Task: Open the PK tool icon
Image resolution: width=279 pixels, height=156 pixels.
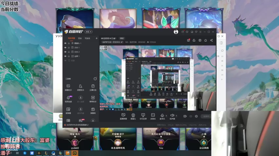Action: tap(81, 121)
